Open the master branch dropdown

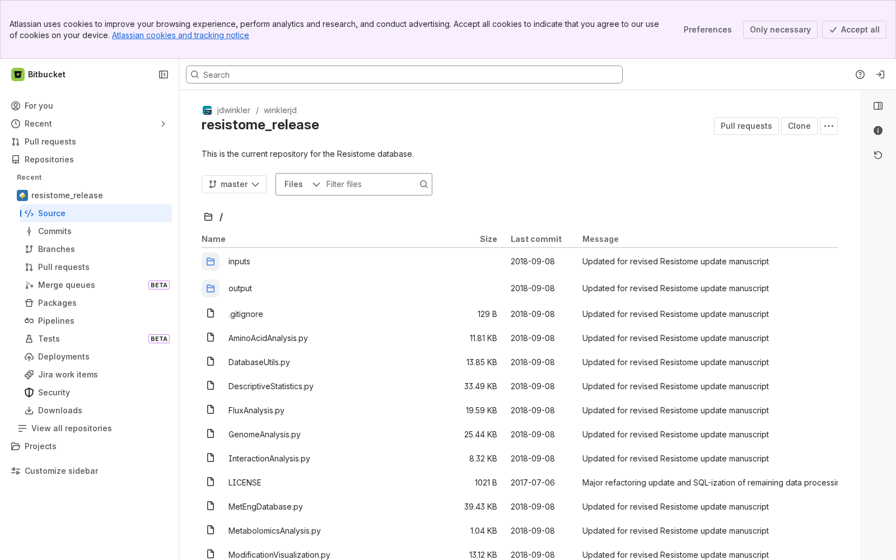click(234, 184)
